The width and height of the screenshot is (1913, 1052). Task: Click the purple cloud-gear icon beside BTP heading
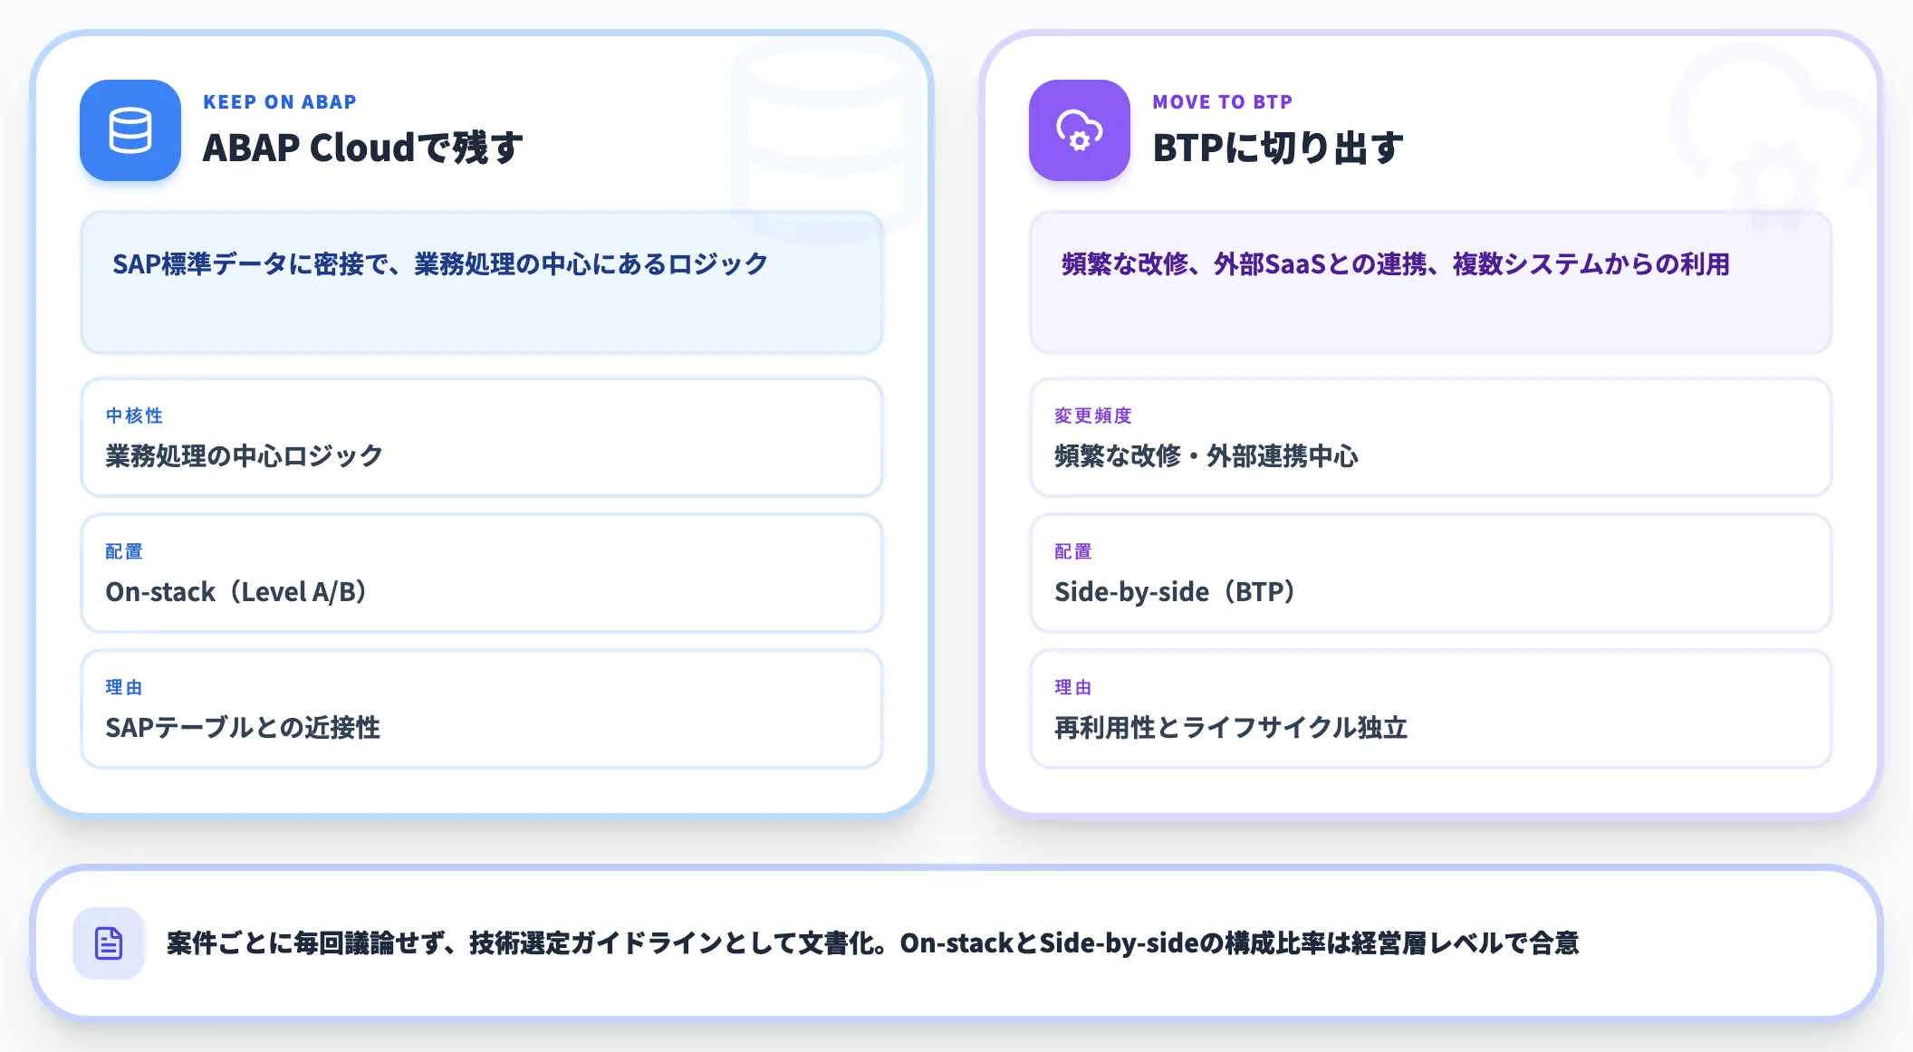point(1080,130)
